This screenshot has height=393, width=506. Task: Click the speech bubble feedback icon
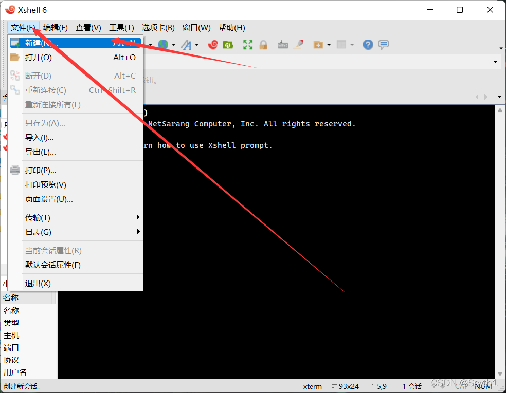[x=384, y=45]
